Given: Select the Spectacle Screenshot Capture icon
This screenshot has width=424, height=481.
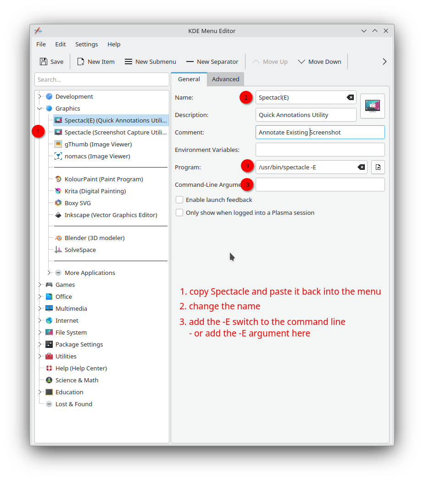Looking at the screenshot, I should (58, 132).
